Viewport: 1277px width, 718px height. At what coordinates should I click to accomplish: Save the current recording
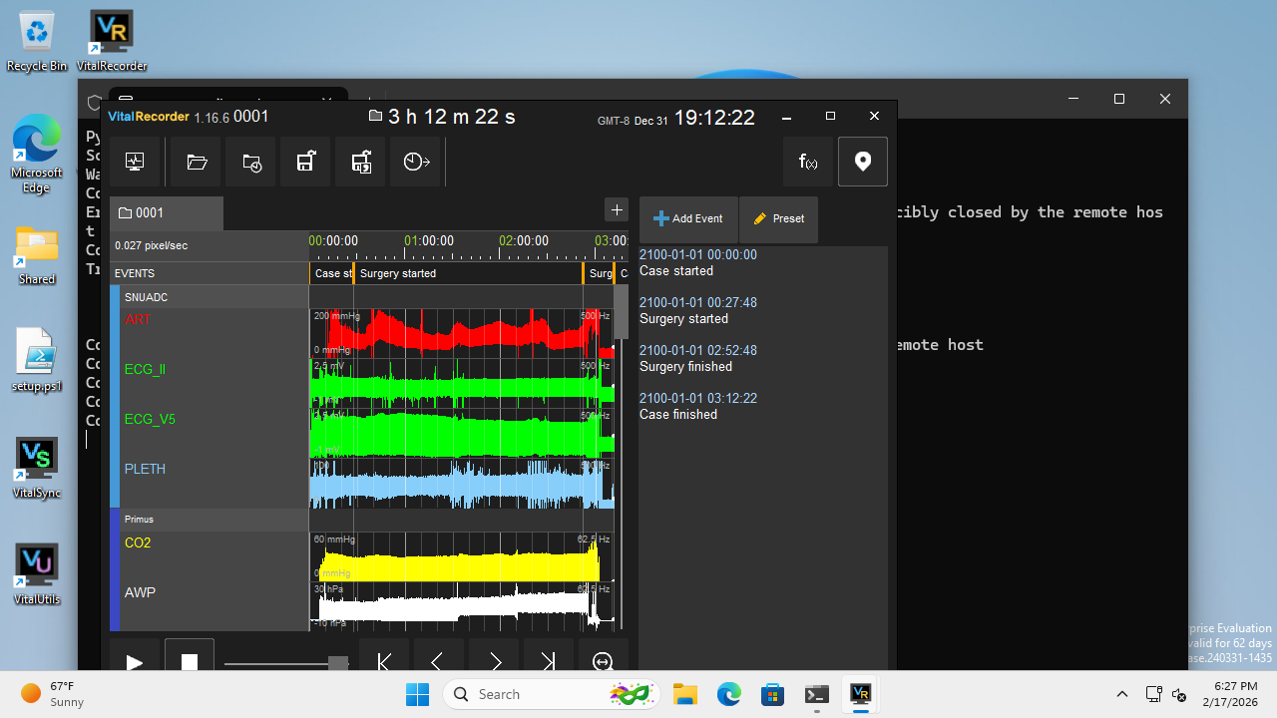pos(304,161)
